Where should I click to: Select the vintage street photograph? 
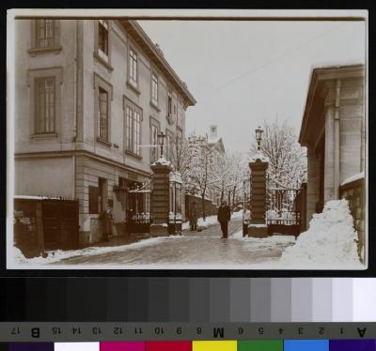pyautogui.click(x=187, y=139)
